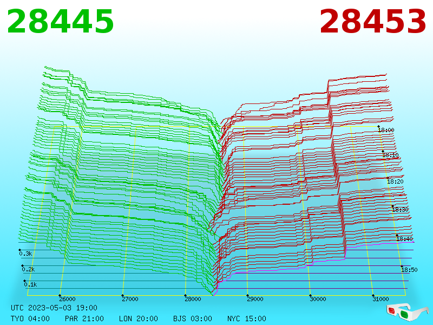The height and width of the screenshot is (325, 433).
Task: Click the 0.1k depth axis label
Action: pyautogui.click(x=30, y=284)
